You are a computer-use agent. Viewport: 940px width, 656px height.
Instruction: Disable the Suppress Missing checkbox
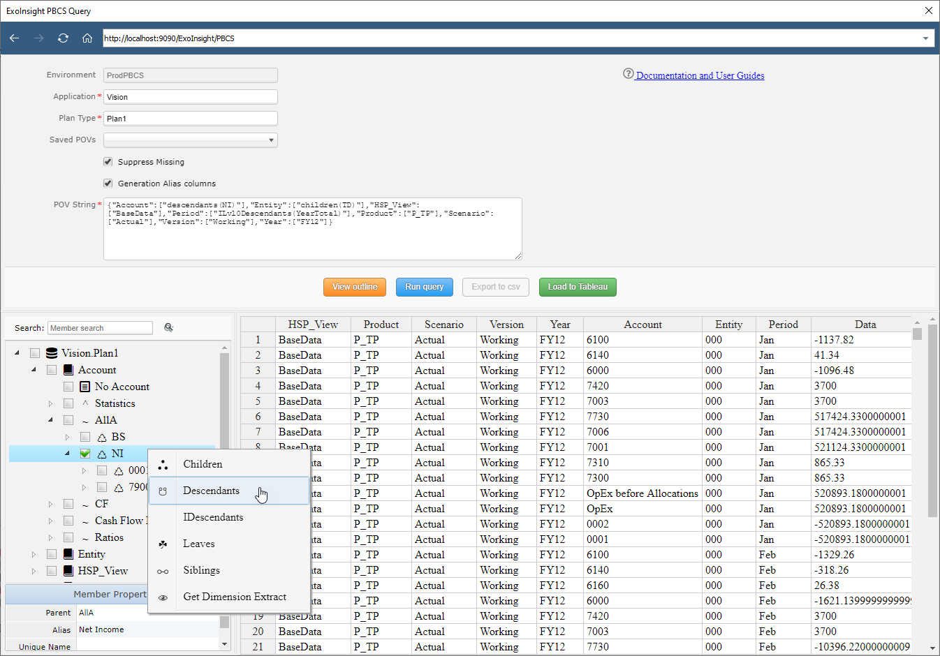tap(108, 161)
